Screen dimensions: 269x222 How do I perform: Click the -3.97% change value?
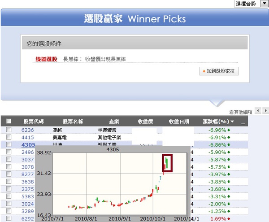(217, 174)
